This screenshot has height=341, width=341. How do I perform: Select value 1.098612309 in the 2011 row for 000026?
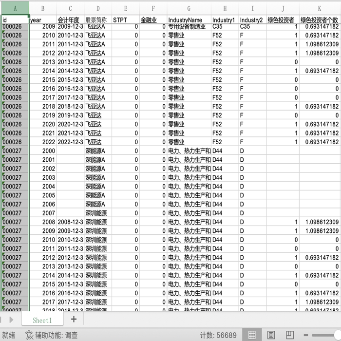[x=319, y=44]
